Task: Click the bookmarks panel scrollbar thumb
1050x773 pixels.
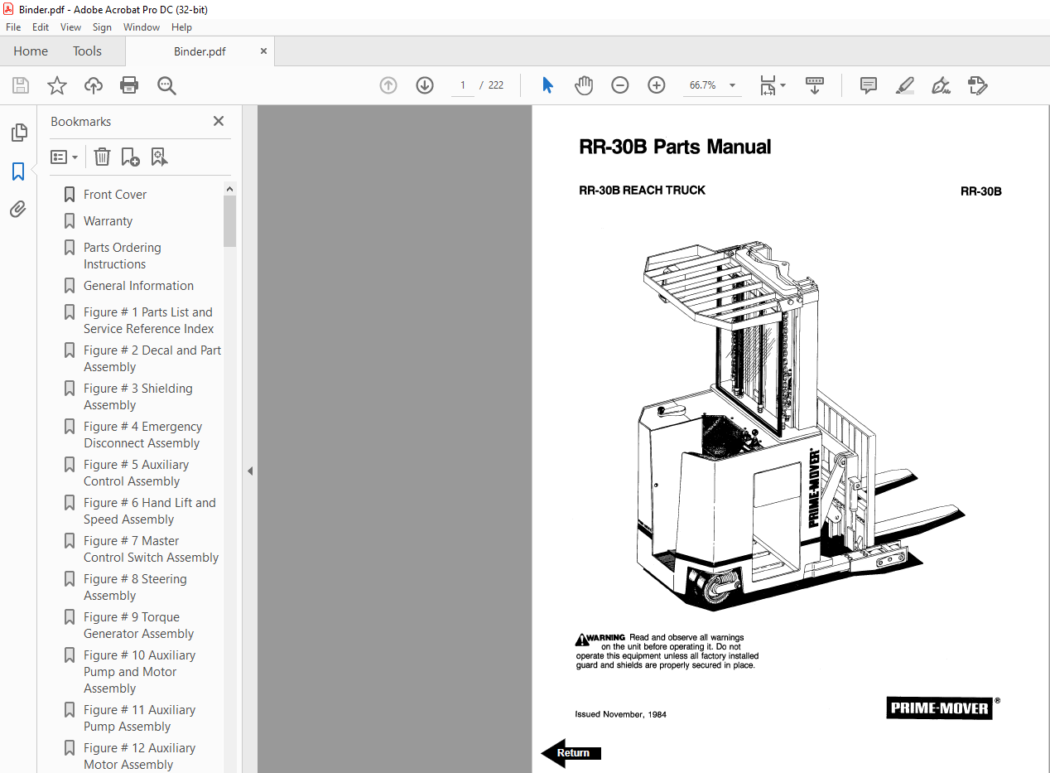Action: pos(229,221)
